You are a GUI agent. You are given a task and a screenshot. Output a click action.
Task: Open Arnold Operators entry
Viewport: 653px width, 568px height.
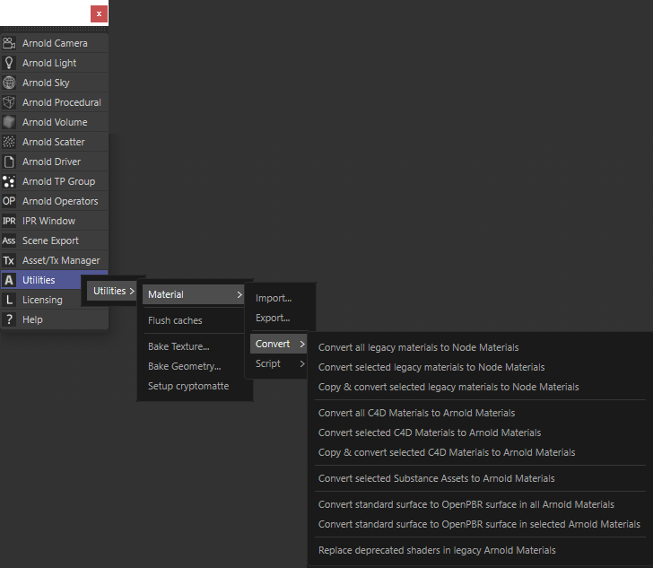pos(55,201)
